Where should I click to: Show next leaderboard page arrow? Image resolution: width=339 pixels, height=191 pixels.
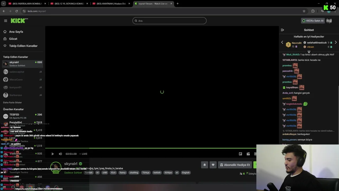coord(336,42)
